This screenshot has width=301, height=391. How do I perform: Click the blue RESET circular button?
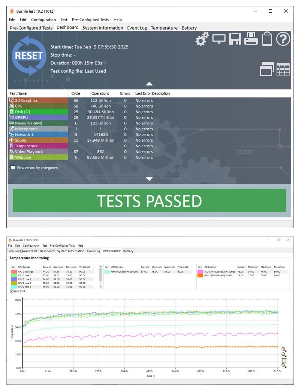click(x=29, y=55)
